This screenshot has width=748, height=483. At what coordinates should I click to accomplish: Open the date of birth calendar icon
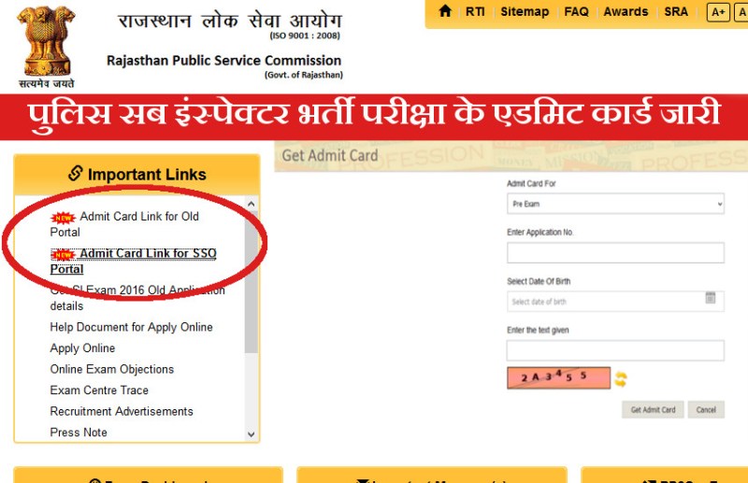pos(711,297)
